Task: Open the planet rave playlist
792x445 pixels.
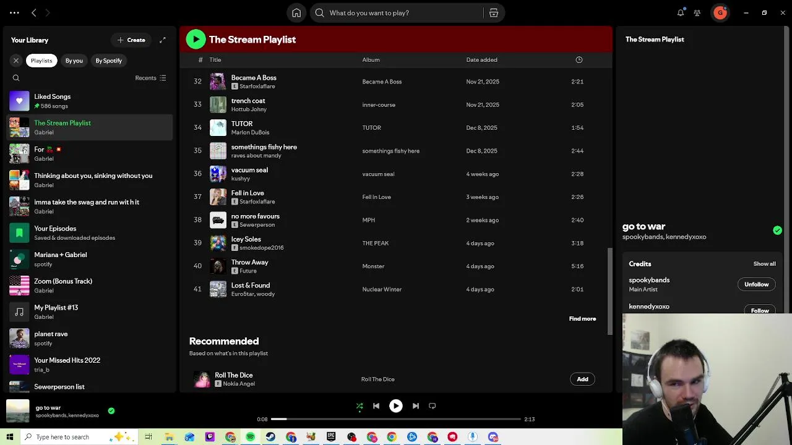Action: pyautogui.click(x=90, y=338)
